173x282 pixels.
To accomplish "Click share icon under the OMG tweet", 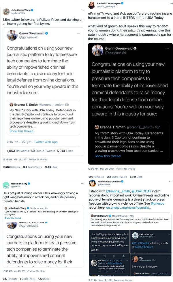I will tap(123, 255).
